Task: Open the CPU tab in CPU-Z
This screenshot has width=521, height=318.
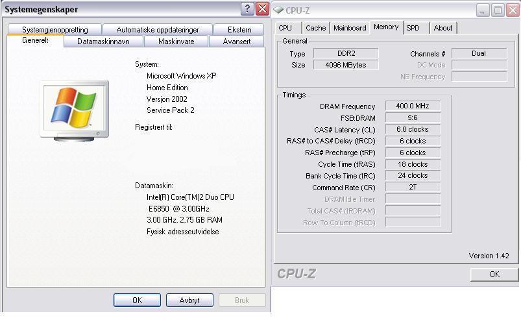Action: [285, 29]
